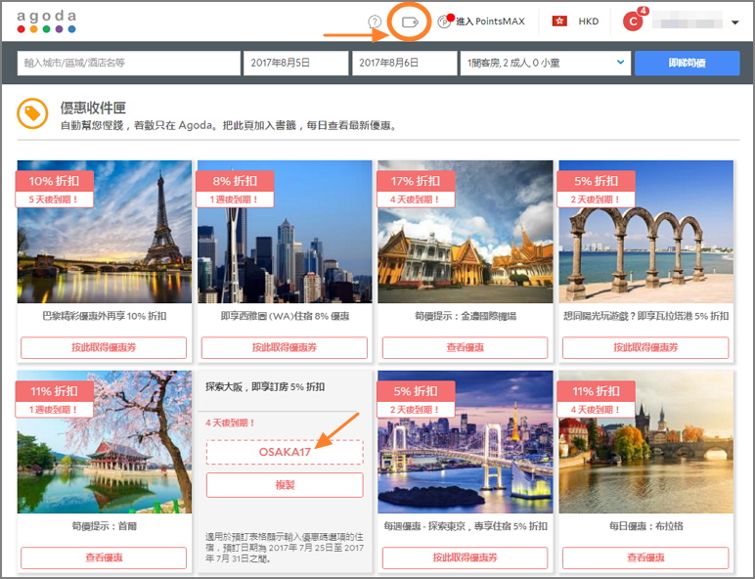Copy the OSAKA17 promo code
The width and height of the screenshot is (755, 579).
click(x=284, y=485)
